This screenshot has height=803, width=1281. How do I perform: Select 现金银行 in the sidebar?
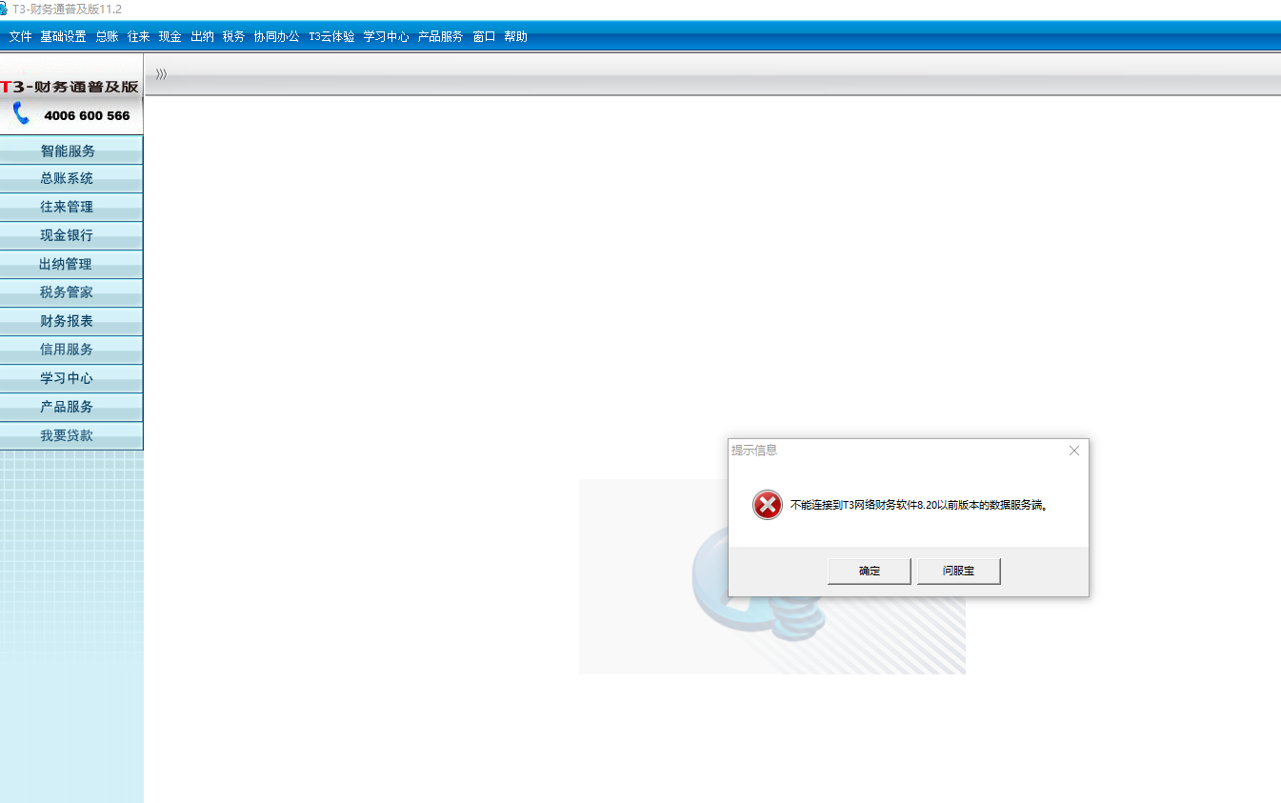pos(71,235)
